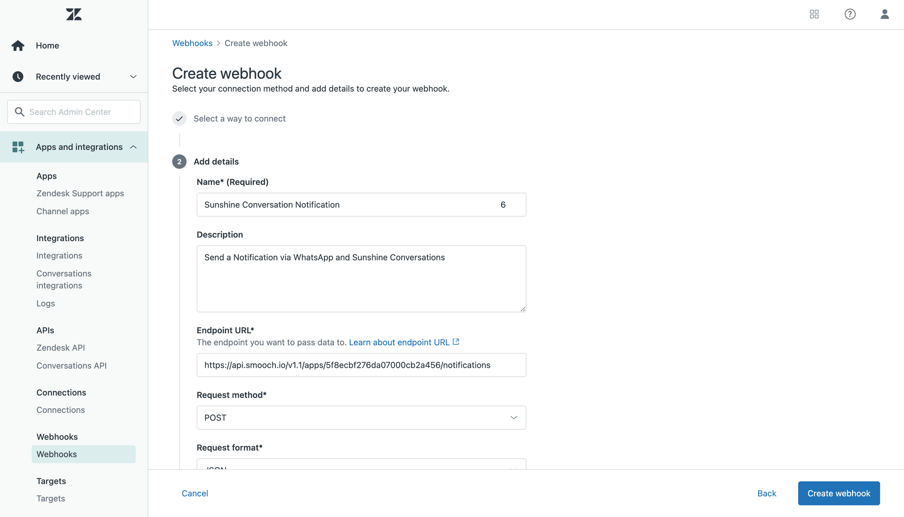Go back using the Back button
The width and height of the screenshot is (904, 517).
coord(767,493)
